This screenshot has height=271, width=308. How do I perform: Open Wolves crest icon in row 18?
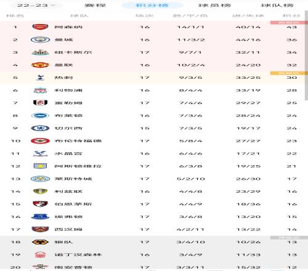click(x=40, y=242)
